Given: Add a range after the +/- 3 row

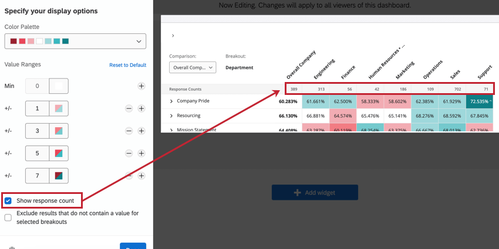Looking at the screenshot, I should click(x=141, y=131).
